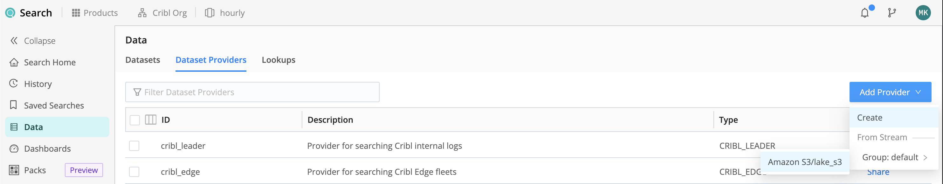
Task: Click the Cribl Org organization icon
Action: 142,12
